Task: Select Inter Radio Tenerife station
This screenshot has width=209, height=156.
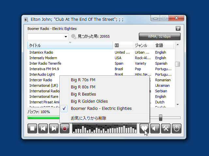Action: (101, 63)
